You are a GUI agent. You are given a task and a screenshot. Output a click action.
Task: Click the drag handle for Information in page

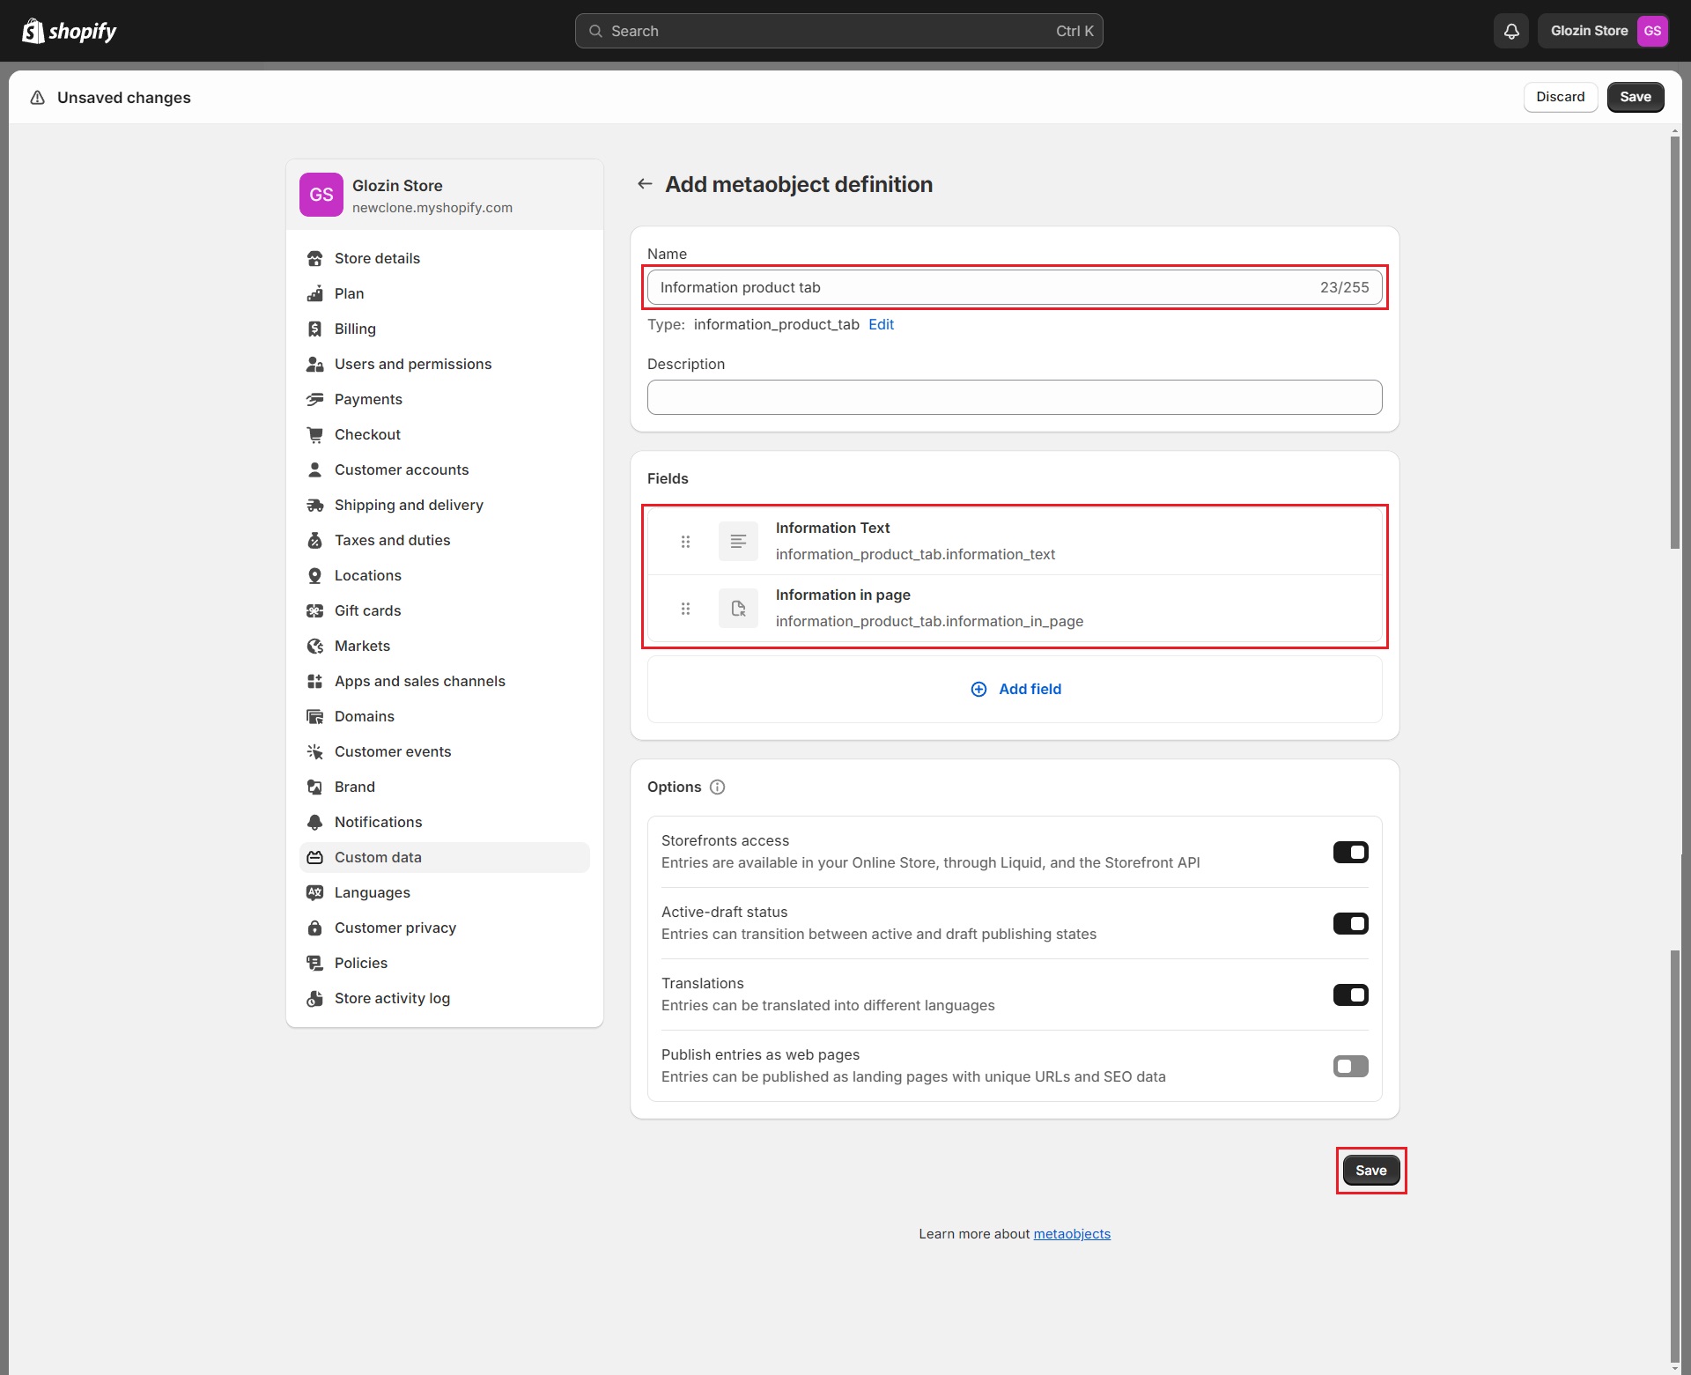click(x=685, y=609)
